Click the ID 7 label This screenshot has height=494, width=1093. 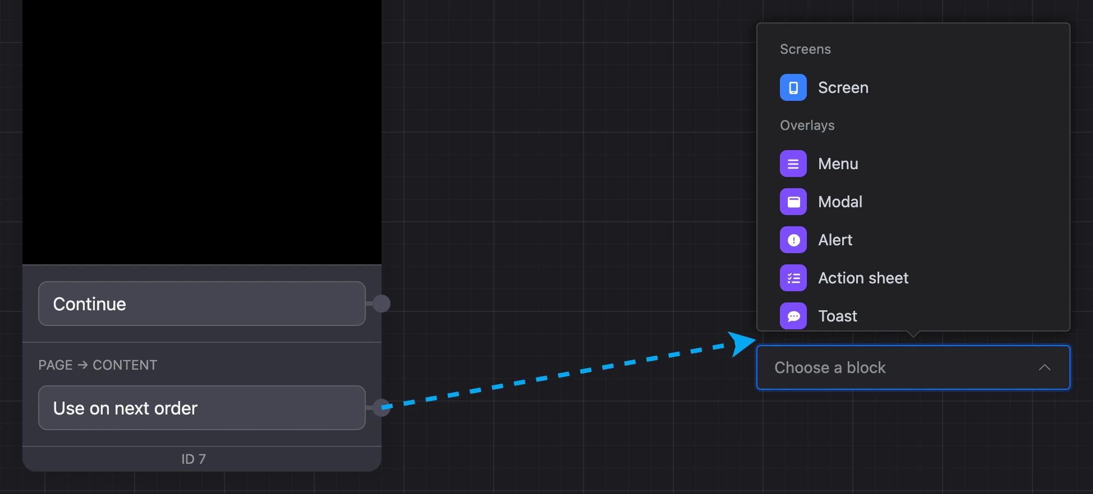194,459
